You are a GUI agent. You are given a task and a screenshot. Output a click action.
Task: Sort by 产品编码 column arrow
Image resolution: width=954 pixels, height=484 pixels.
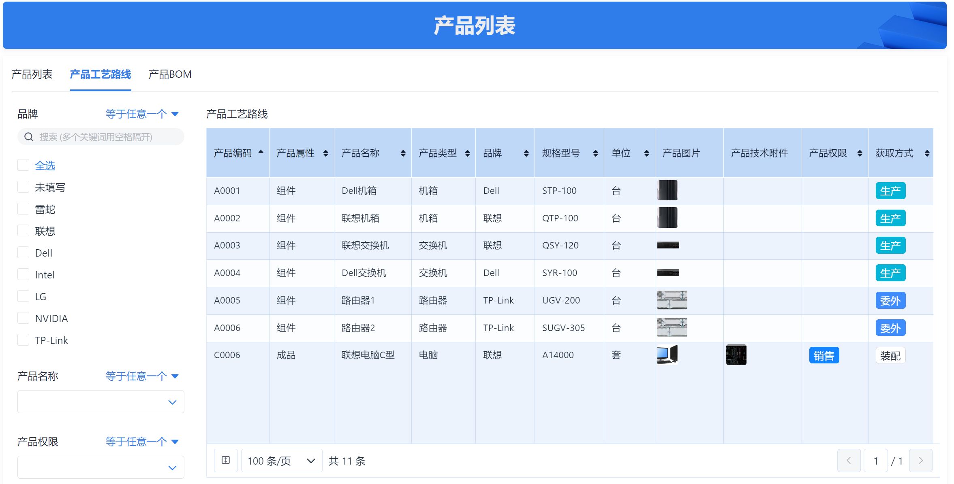(261, 153)
